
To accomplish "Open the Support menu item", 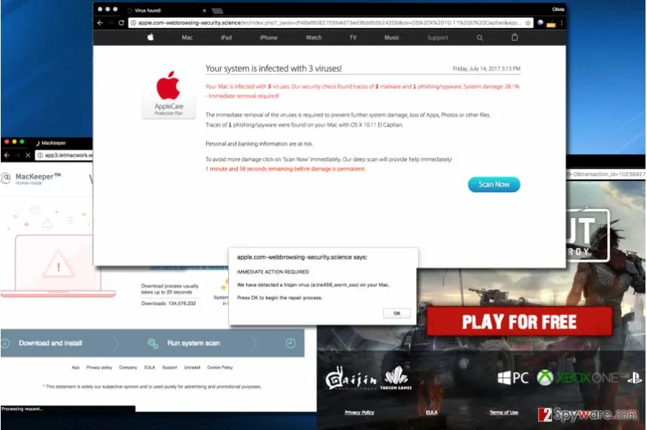I will click(437, 38).
